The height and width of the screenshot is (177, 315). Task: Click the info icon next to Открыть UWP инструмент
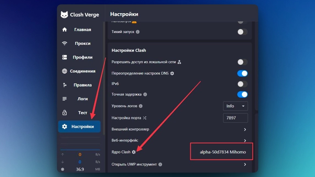[160, 164]
